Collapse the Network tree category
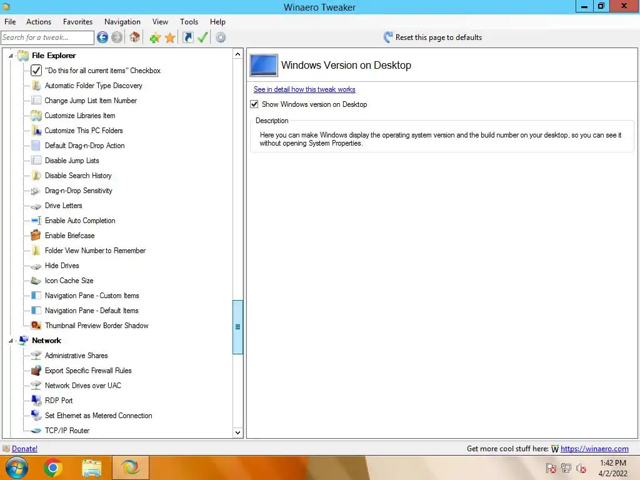This screenshot has width=640, height=480. pyautogui.click(x=11, y=341)
